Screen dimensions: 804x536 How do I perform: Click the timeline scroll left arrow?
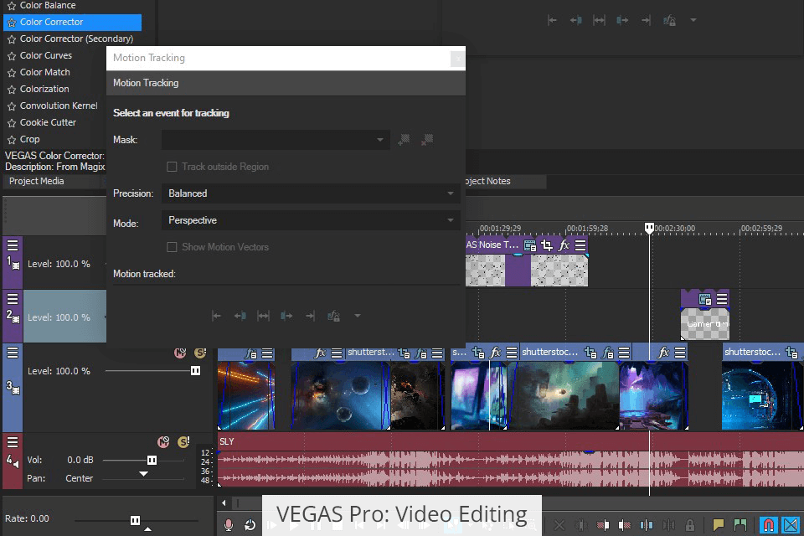click(x=224, y=503)
